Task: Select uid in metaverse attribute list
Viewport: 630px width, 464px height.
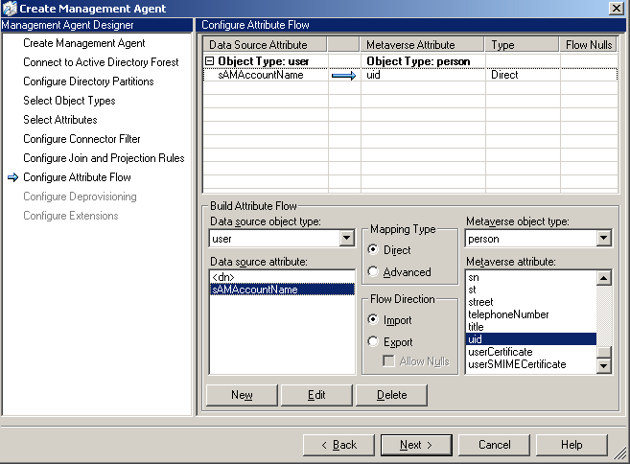Action: point(531,339)
